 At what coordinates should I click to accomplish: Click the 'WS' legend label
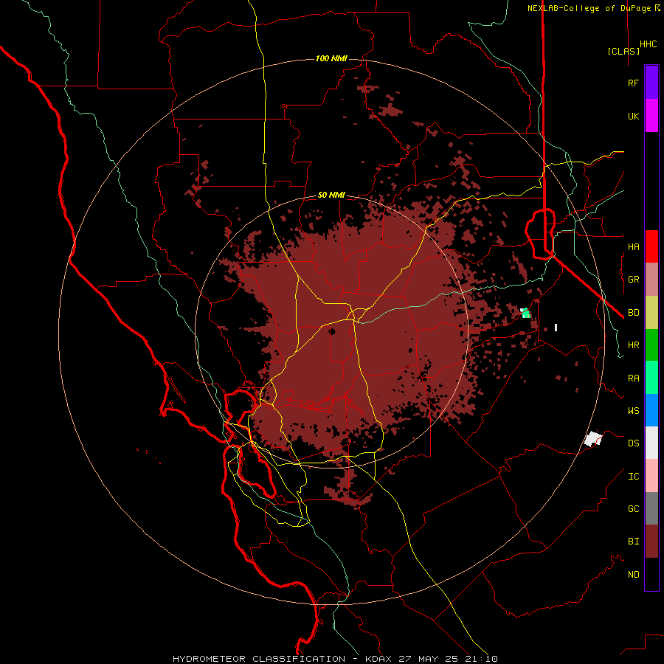[x=633, y=410]
